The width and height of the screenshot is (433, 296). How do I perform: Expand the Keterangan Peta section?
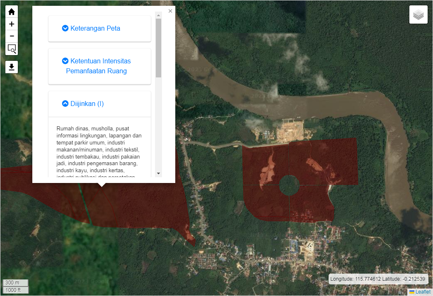tap(95, 29)
